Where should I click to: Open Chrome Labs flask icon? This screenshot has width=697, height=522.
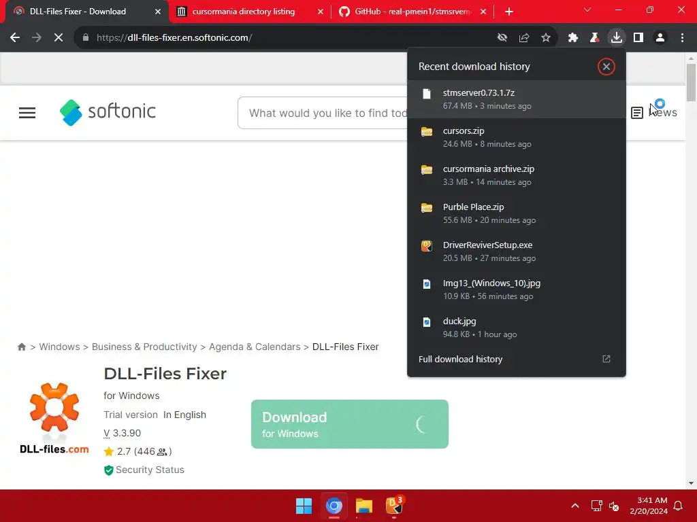[595, 38]
